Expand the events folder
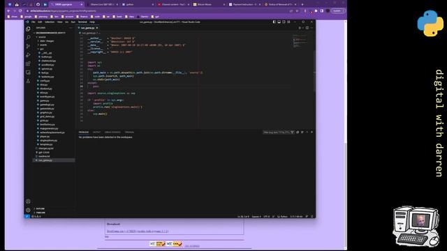The width and height of the screenshot is (447, 251). (x=43, y=45)
